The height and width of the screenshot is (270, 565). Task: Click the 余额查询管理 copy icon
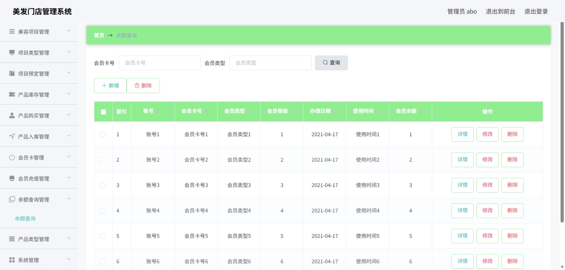pyautogui.click(x=12, y=199)
